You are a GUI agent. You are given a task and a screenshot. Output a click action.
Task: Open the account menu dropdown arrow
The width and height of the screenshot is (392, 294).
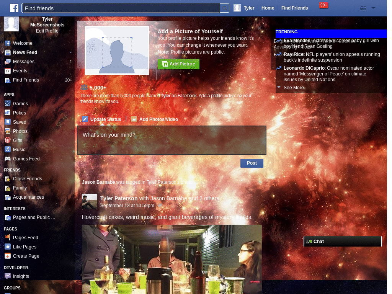coord(373,8)
